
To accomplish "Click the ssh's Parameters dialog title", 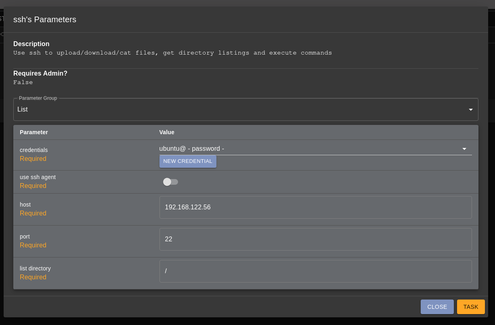I will (x=45, y=19).
